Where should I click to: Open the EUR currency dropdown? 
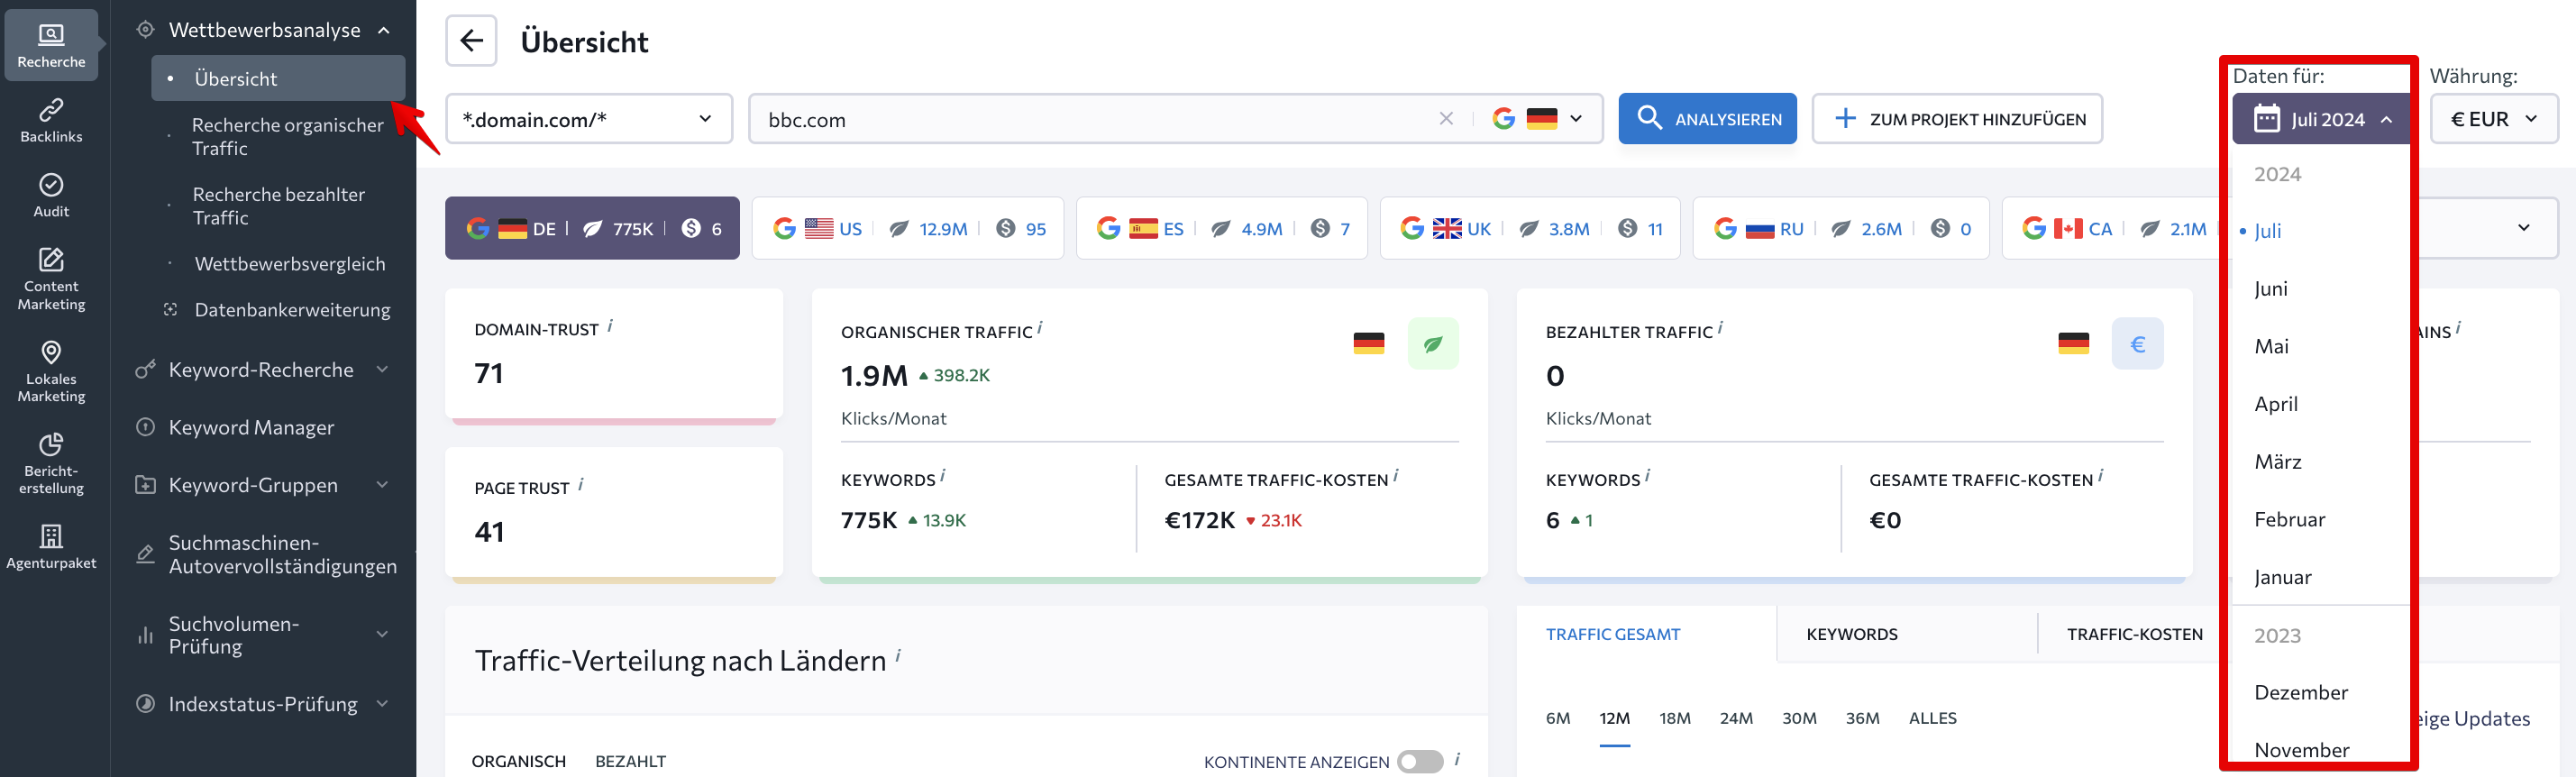tap(2493, 119)
